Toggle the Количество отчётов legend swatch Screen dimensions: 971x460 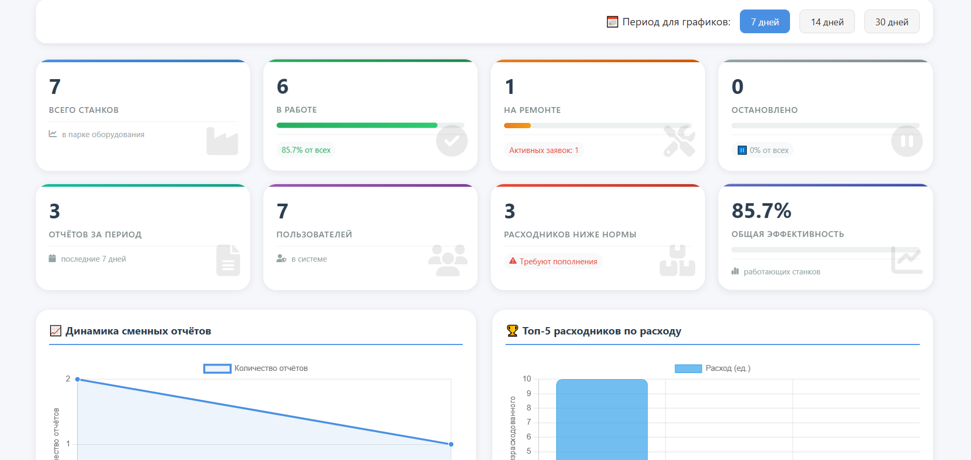pos(217,368)
